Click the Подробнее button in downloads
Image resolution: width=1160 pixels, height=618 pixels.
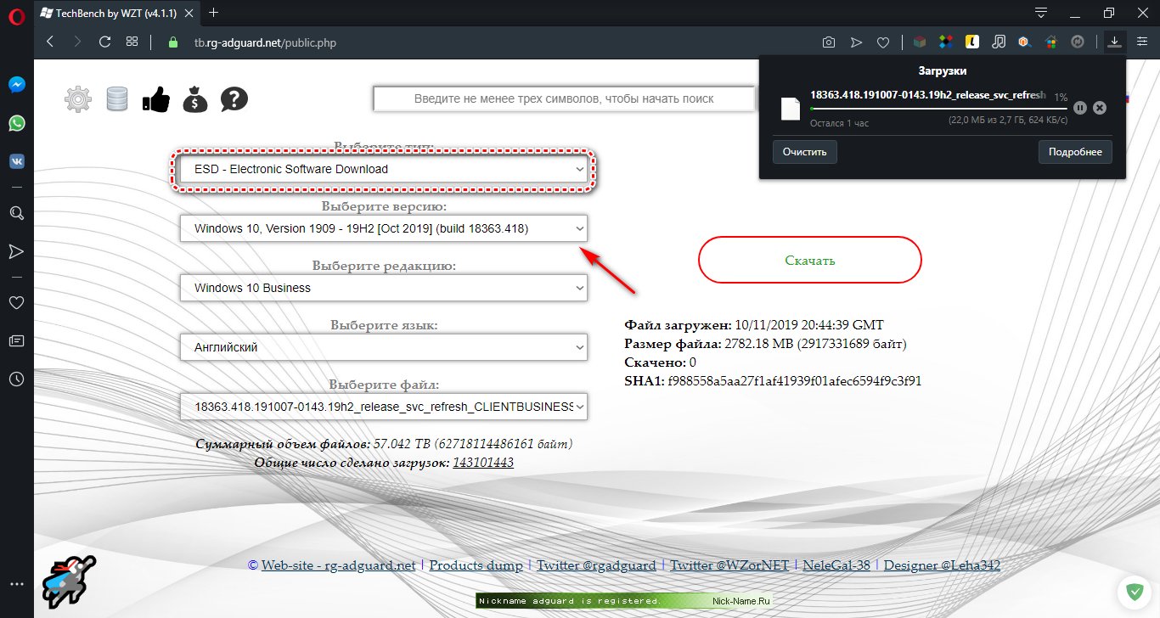point(1075,152)
